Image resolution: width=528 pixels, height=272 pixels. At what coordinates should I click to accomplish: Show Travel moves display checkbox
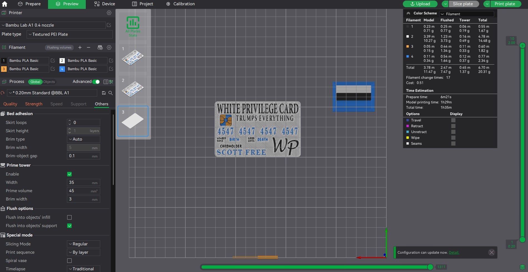click(453, 120)
